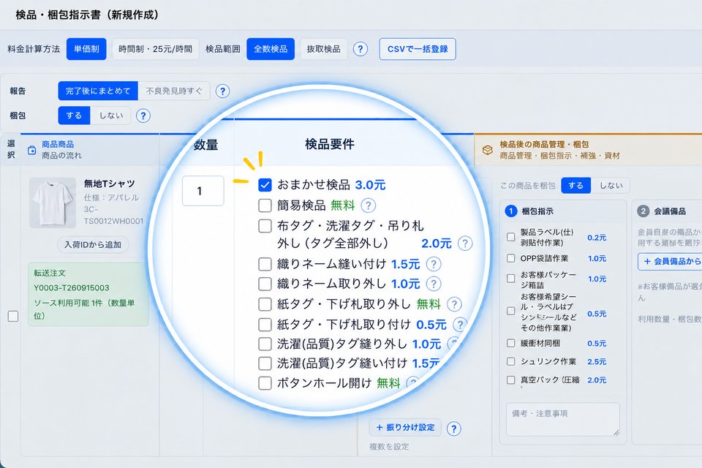Check 真空パック 2.0元 checkbox
Image resolution: width=702 pixels, height=468 pixels.
click(511, 380)
